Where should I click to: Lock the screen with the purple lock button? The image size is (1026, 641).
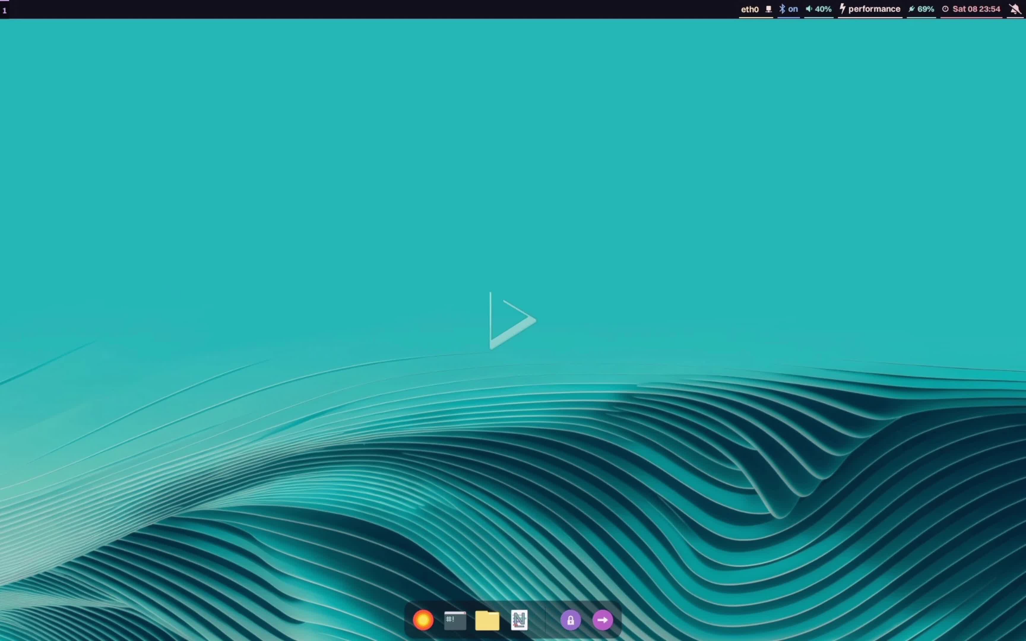coord(570,619)
